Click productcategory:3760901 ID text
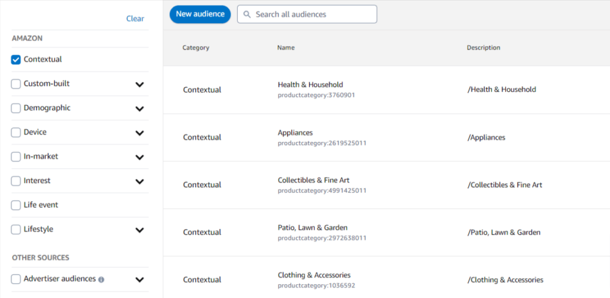The image size is (610, 298). coord(316,95)
